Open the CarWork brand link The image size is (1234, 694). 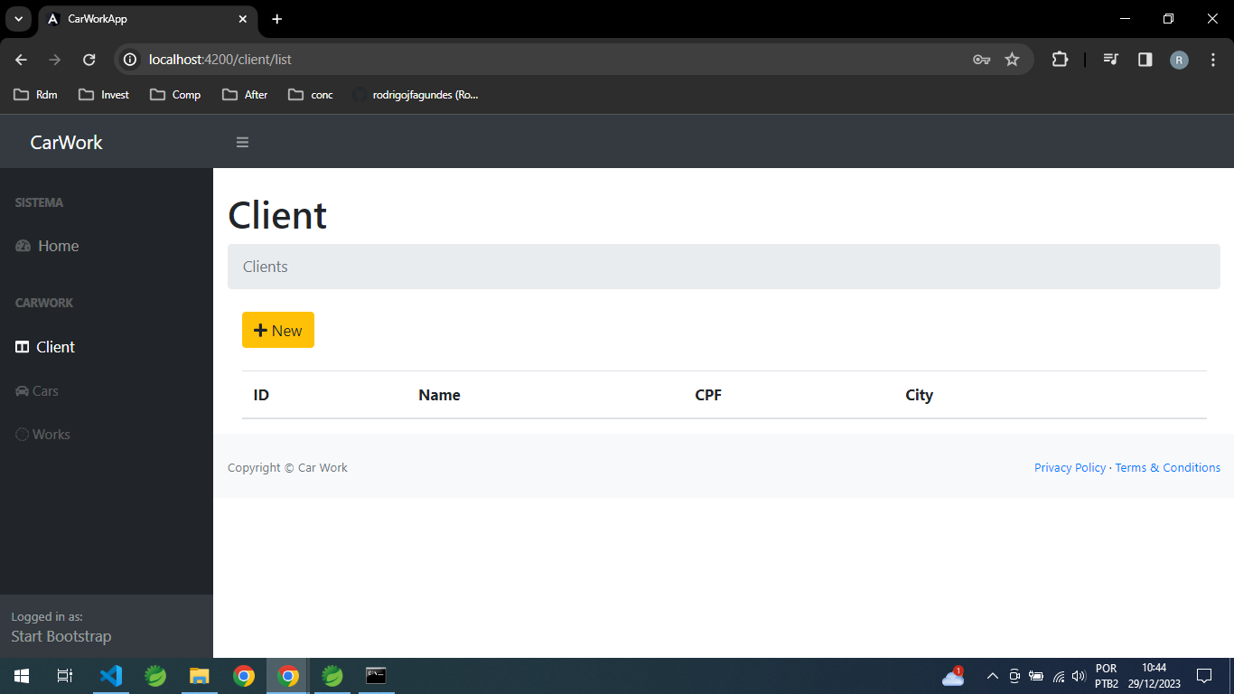coord(67,142)
